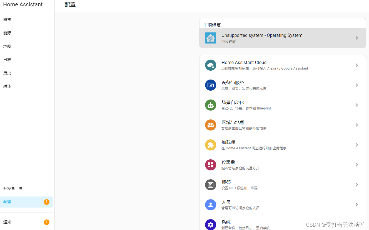
Task: Open 媒体 in the sidebar
Action: [x=26, y=86]
